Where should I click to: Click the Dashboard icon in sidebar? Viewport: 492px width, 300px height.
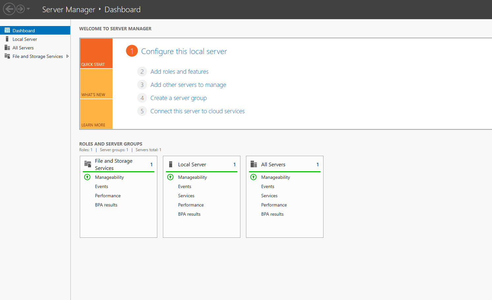pyautogui.click(x=7, y=31)
